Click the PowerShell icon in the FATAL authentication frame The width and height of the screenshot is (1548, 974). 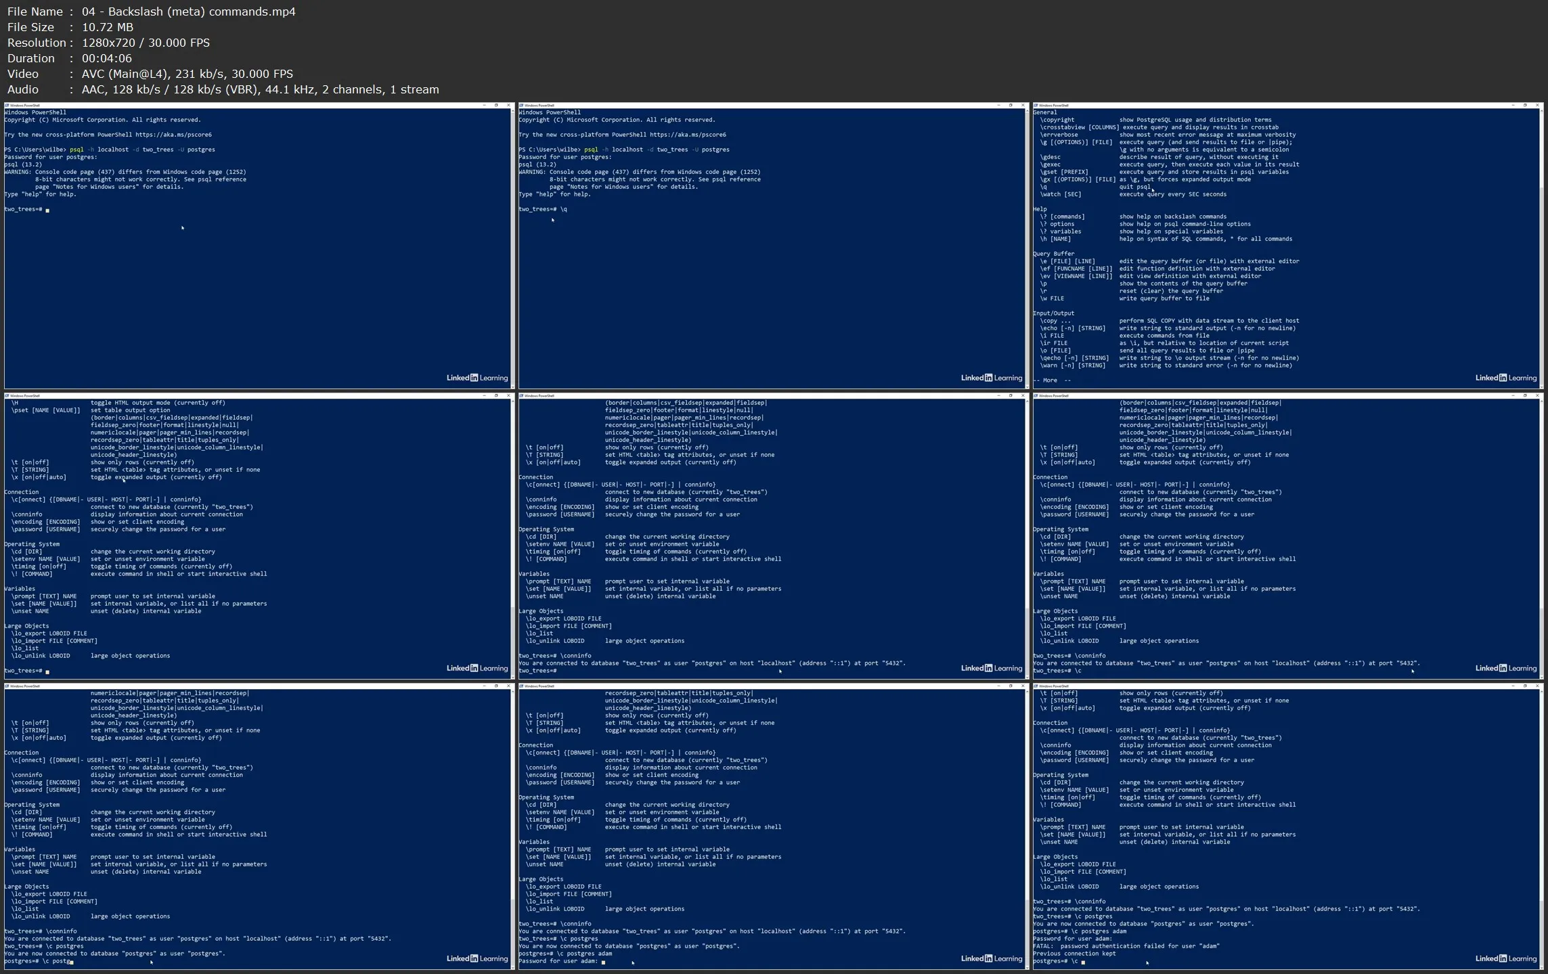click(x=1036, y=686)
